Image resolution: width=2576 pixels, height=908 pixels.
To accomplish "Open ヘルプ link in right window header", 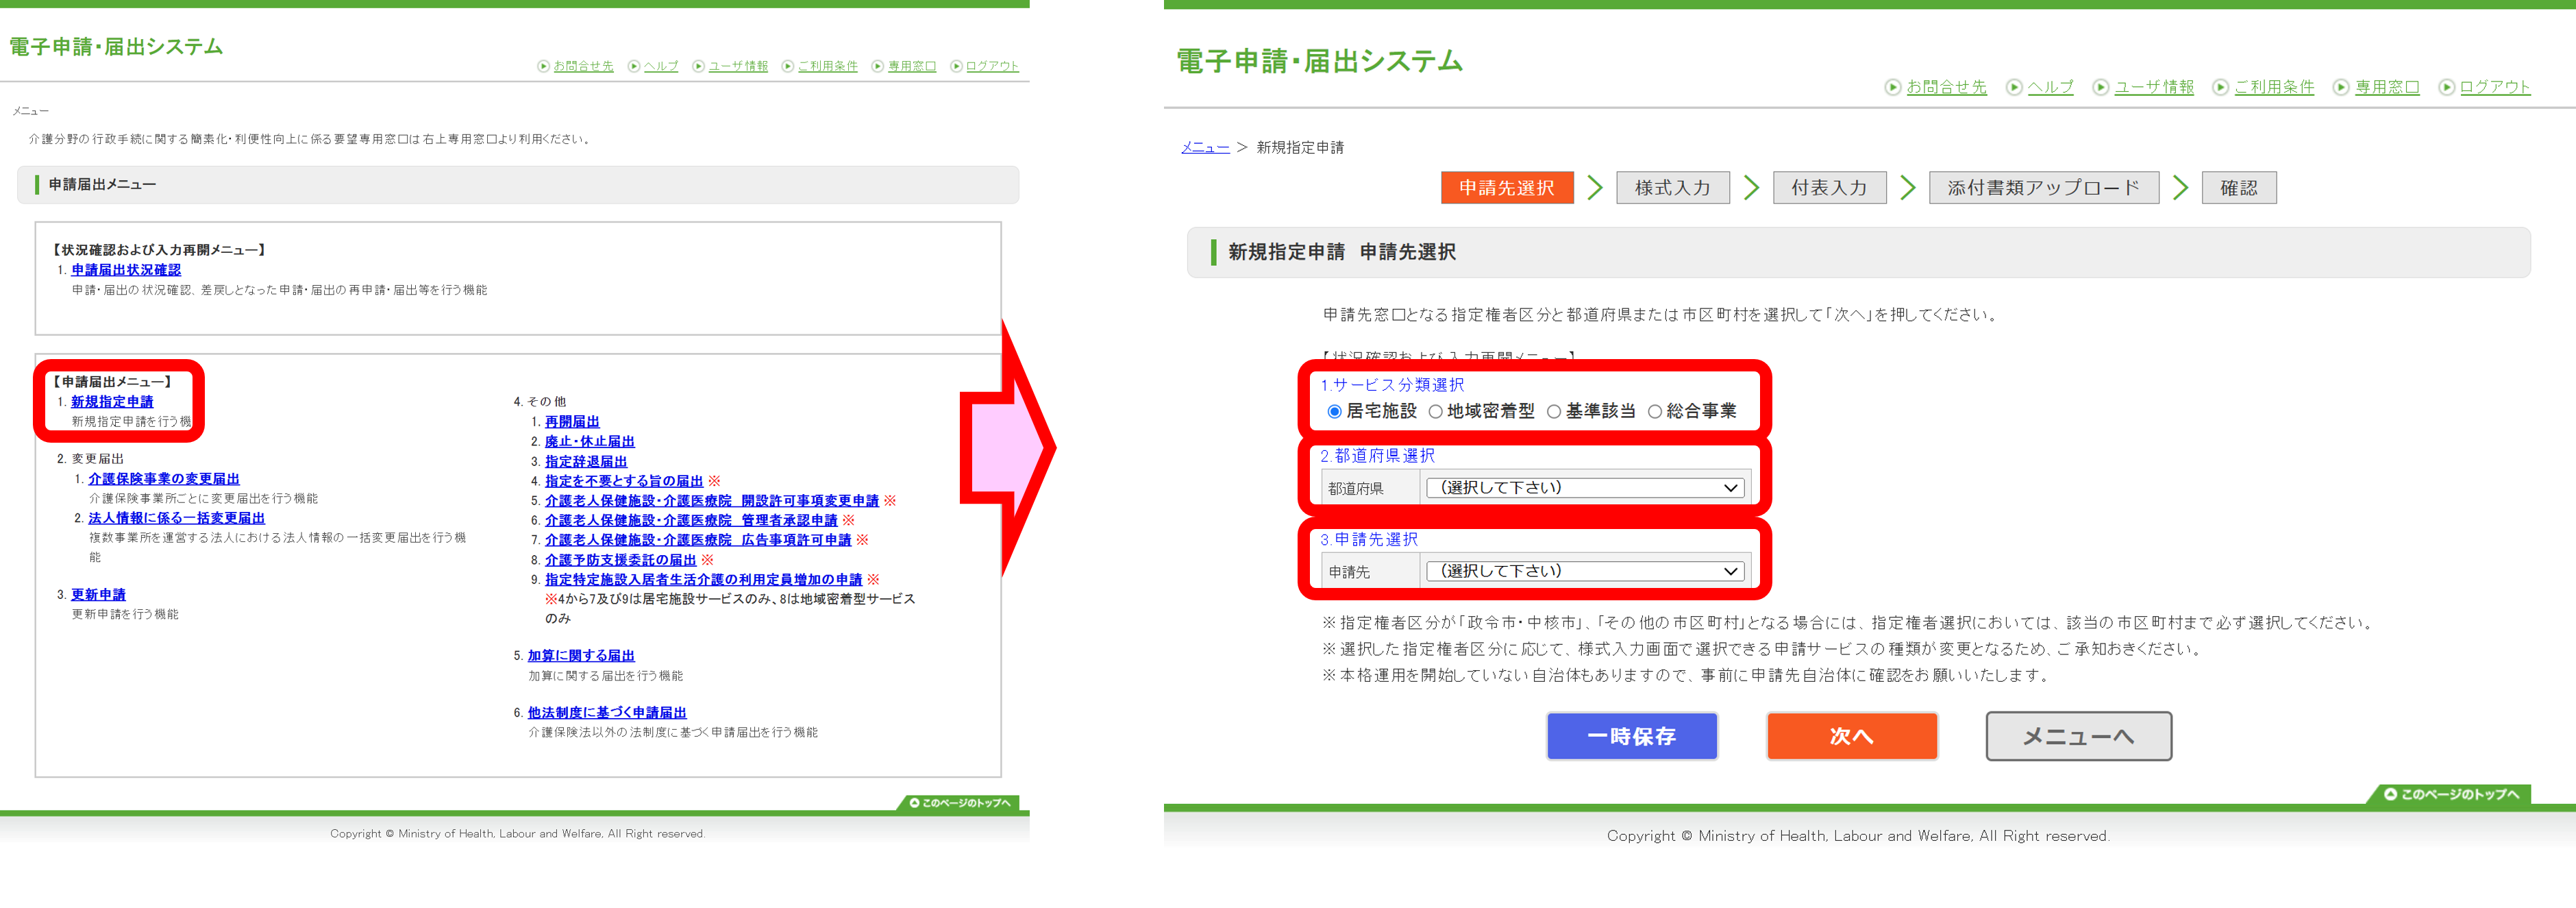I will point(2050,87).
